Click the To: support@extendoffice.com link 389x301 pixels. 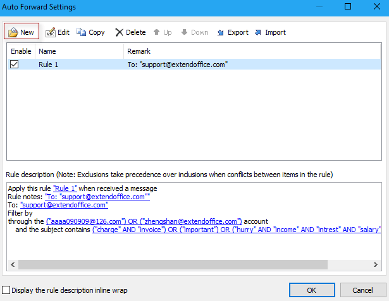click(64, 205)
